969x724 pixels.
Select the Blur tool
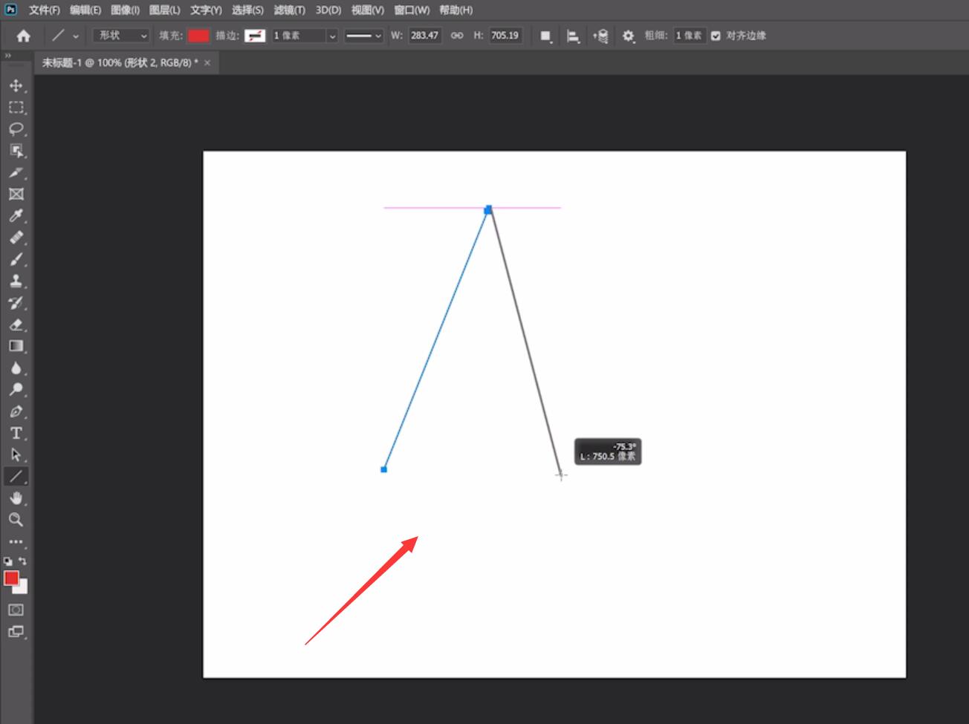pos(16,368)
